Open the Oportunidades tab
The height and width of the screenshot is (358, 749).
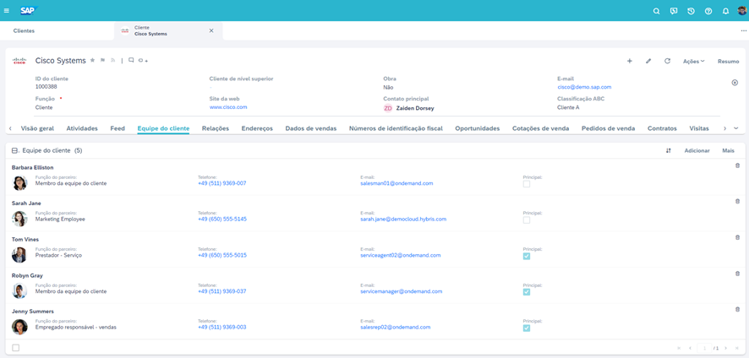pyautogui.click(x=477, y=128)
